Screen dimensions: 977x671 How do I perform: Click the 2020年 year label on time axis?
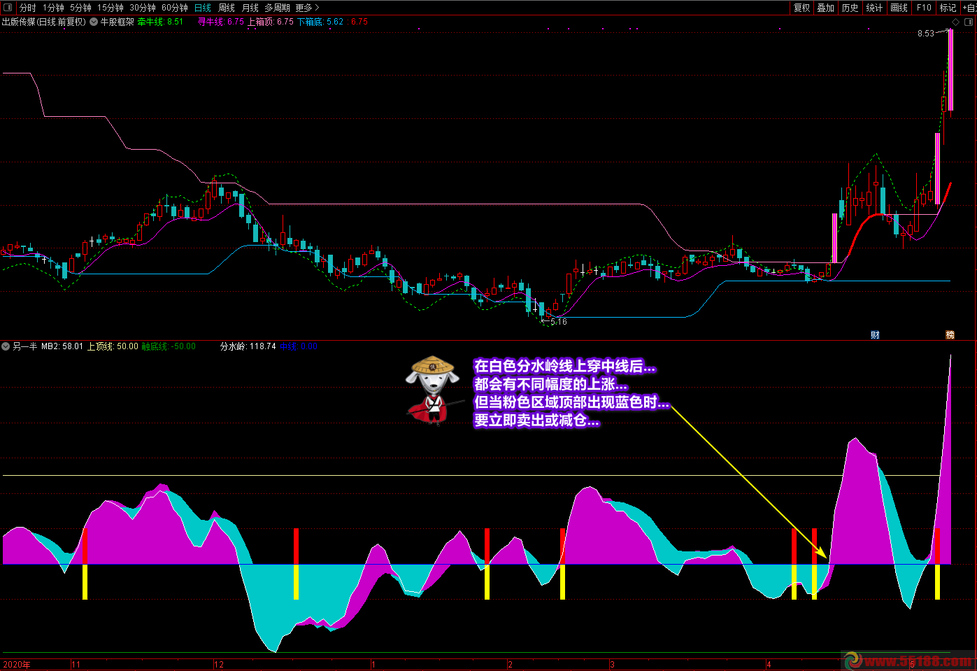17,665
